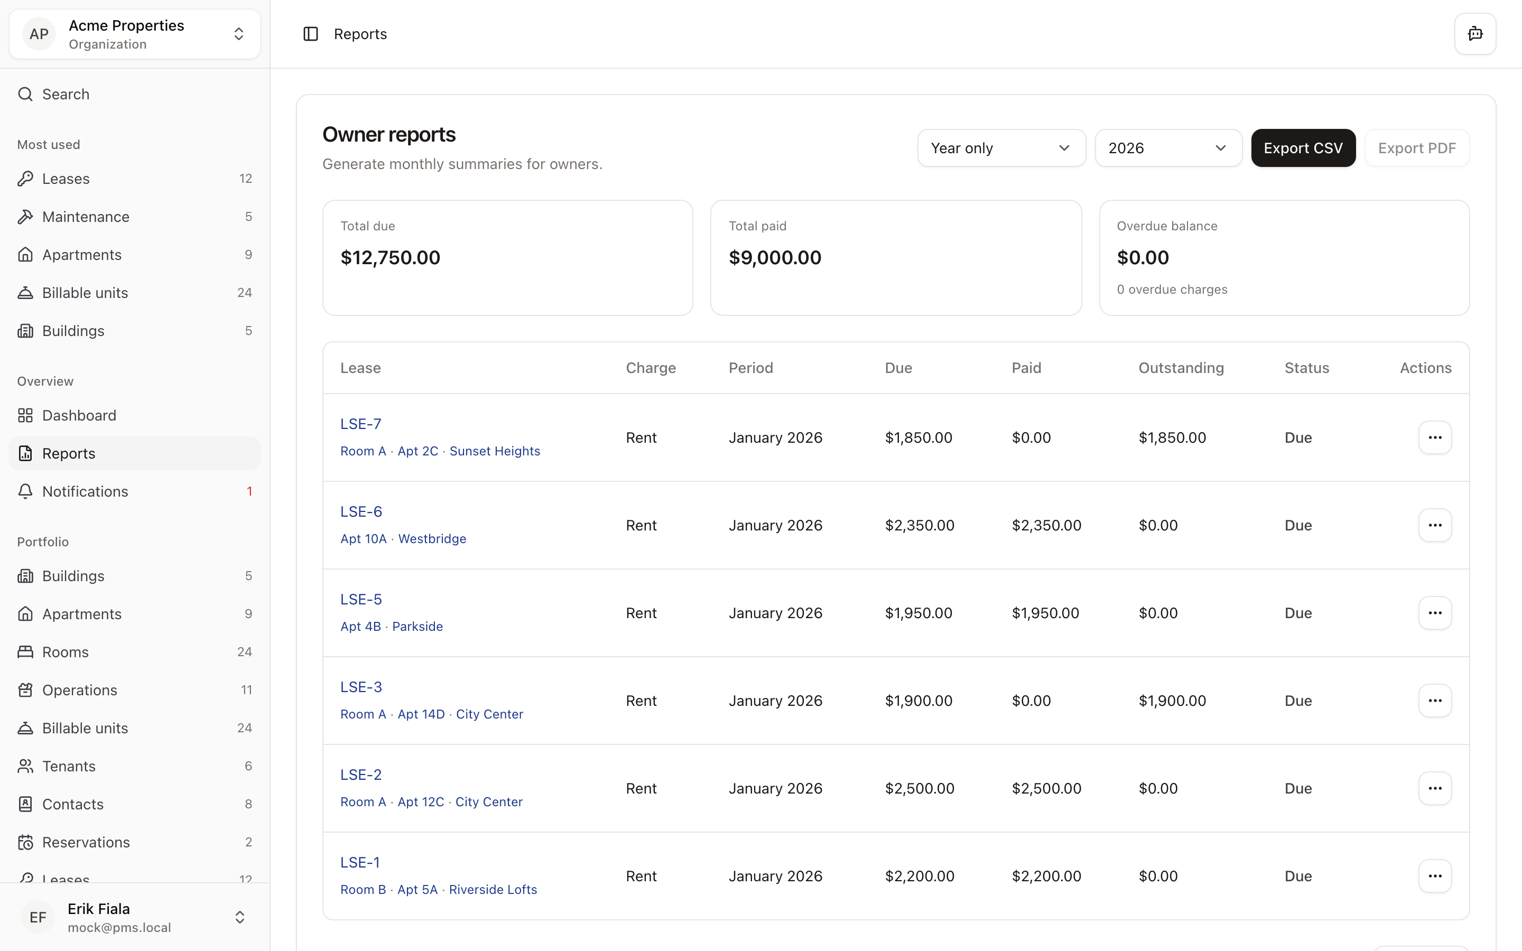Click the Westbridge building link

(x=432, y=538)
